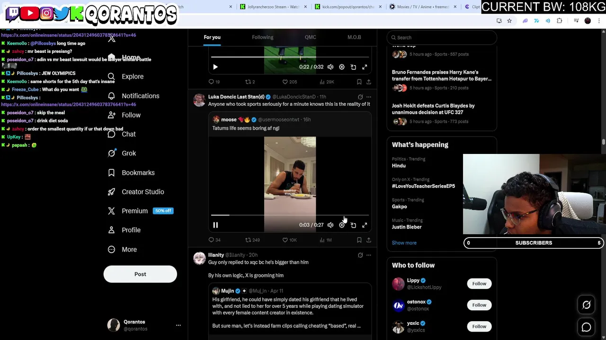606x340 pixels.
Task: Share the Luka Doncic Last Stan(d) post
Action: tap(369, 240)
